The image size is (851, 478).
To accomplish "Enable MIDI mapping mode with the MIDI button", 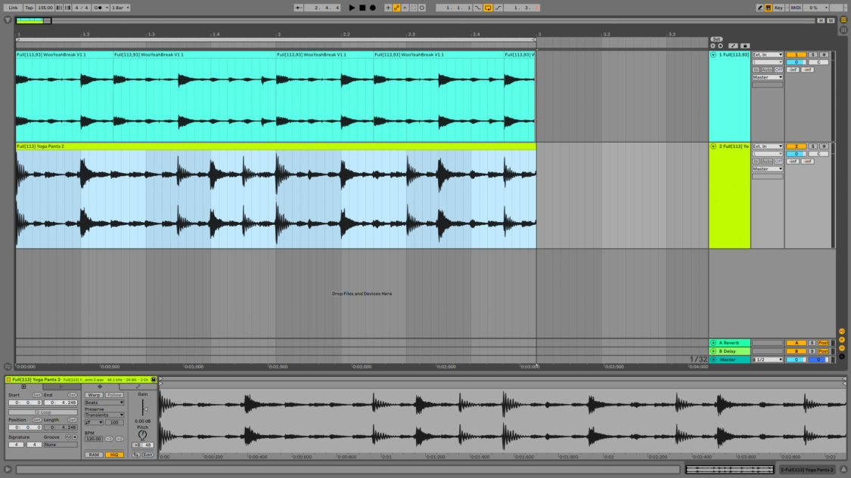I will (796, 7).
